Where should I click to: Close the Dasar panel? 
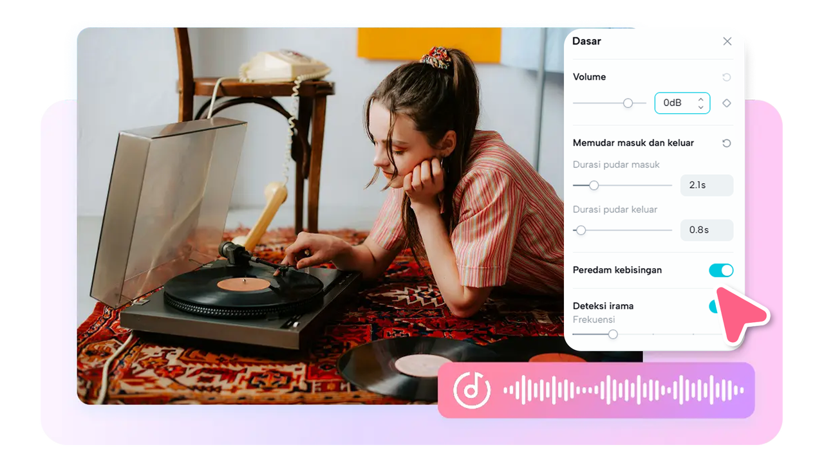pos(727,41)
